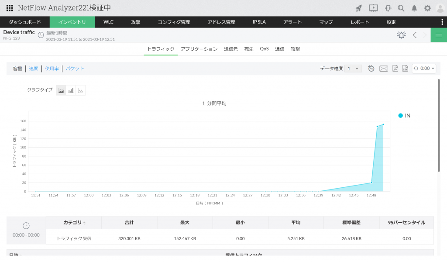Switch to the bar chart graph type
The height and width of the screenshot is (262, 447).
pos(71,90)
